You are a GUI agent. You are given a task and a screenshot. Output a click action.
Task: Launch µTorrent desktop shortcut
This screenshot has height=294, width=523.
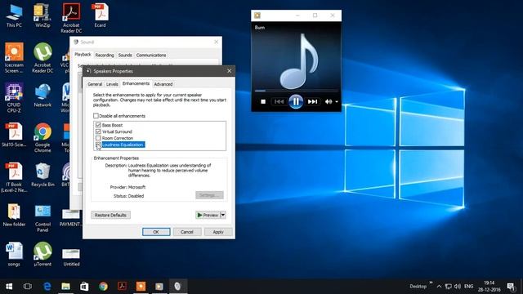coord(42,254)
